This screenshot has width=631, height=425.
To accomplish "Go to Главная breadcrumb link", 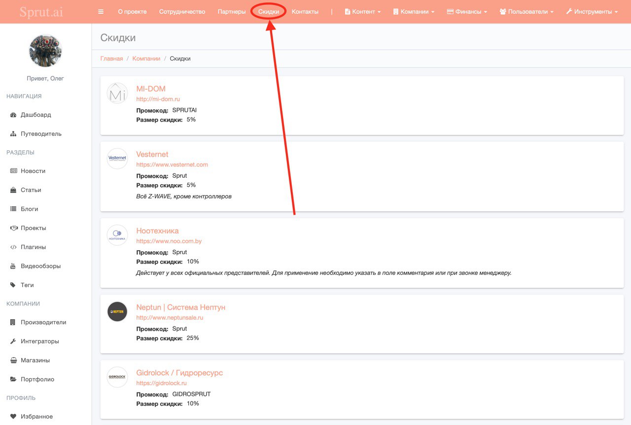I will click(111, 59).
